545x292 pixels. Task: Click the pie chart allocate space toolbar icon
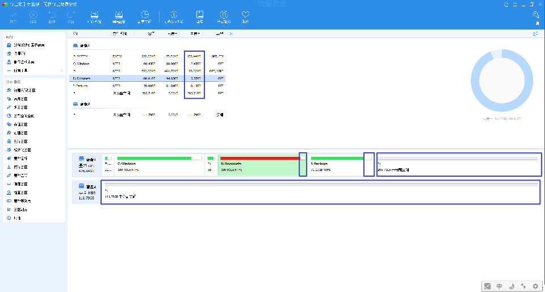(x=145, y=15)
